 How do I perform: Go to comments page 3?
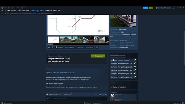[102, 94]
